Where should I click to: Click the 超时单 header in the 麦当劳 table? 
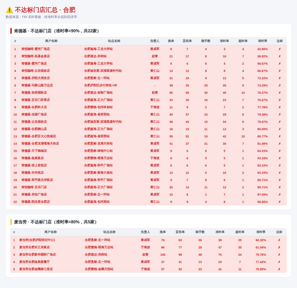[240, 232]
